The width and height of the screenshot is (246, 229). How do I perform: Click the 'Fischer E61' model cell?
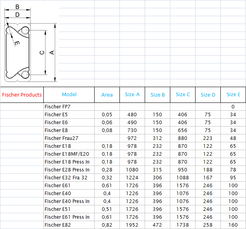[x=69, y=185]
